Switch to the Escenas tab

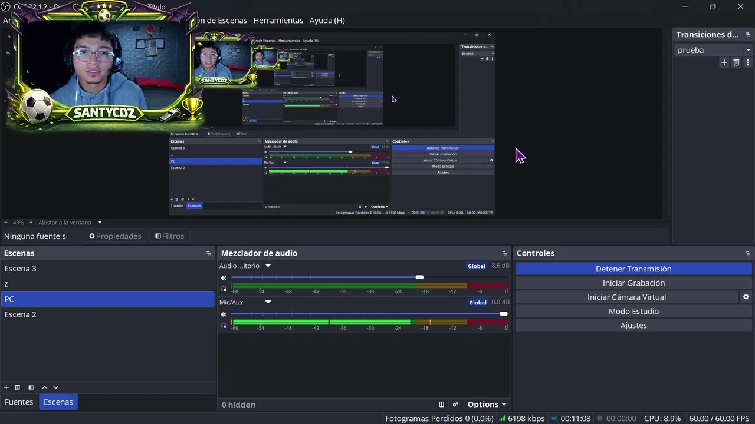coord(58,402)
